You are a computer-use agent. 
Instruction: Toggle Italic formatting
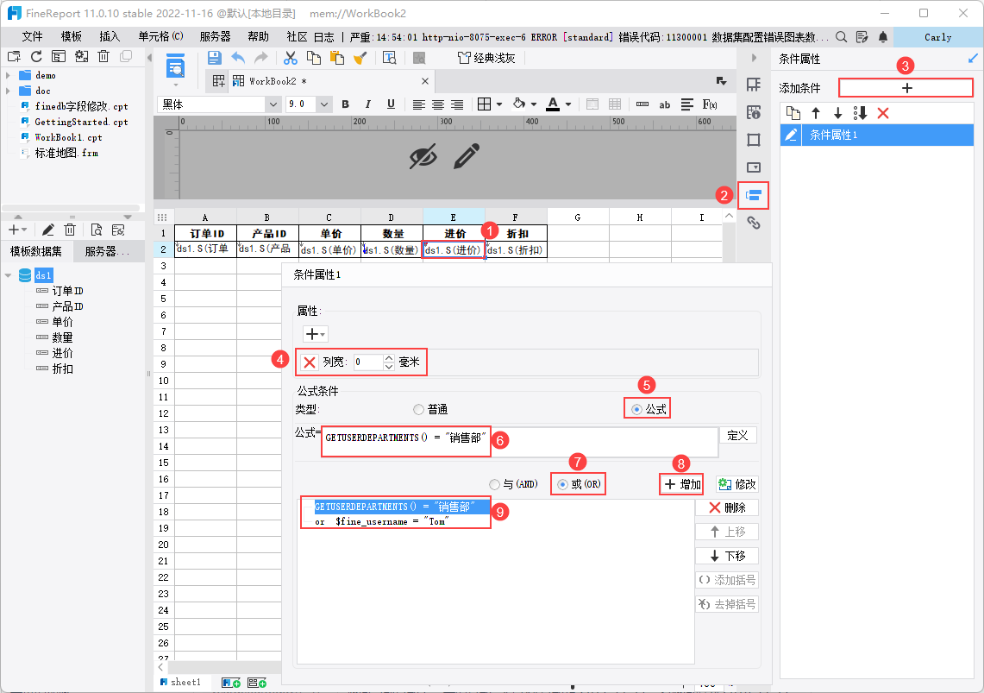point(367,104)
